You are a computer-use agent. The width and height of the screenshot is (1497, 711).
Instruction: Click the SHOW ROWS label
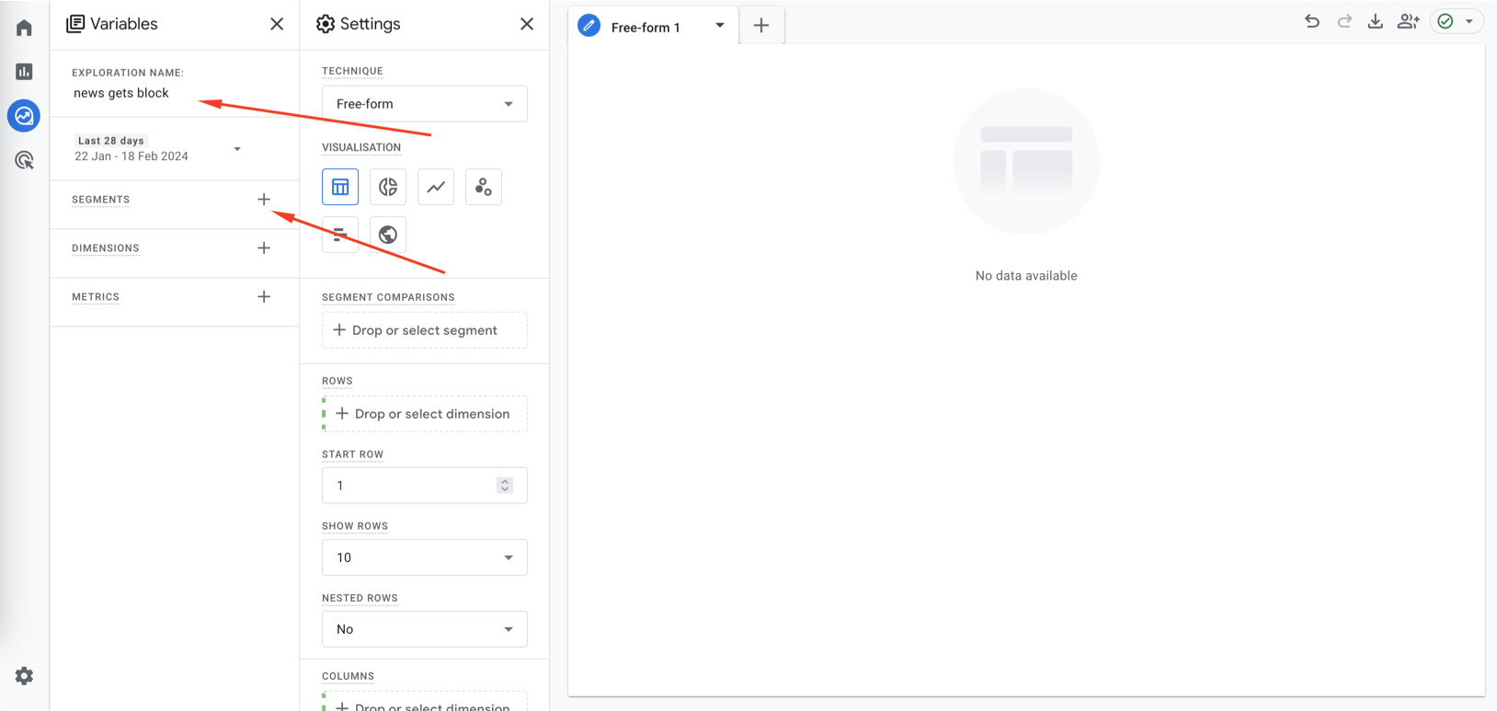pyautogui.click(x=355, y=526)
